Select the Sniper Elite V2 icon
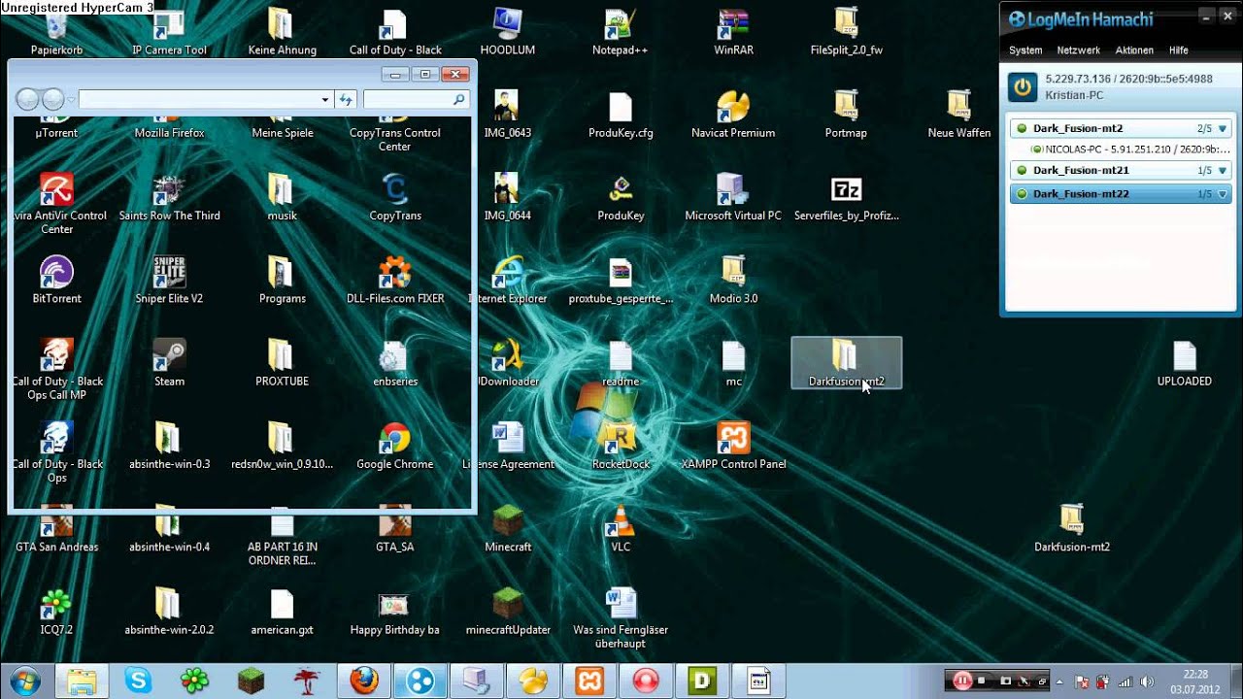1243x699 pixels. tap(169, 281)
